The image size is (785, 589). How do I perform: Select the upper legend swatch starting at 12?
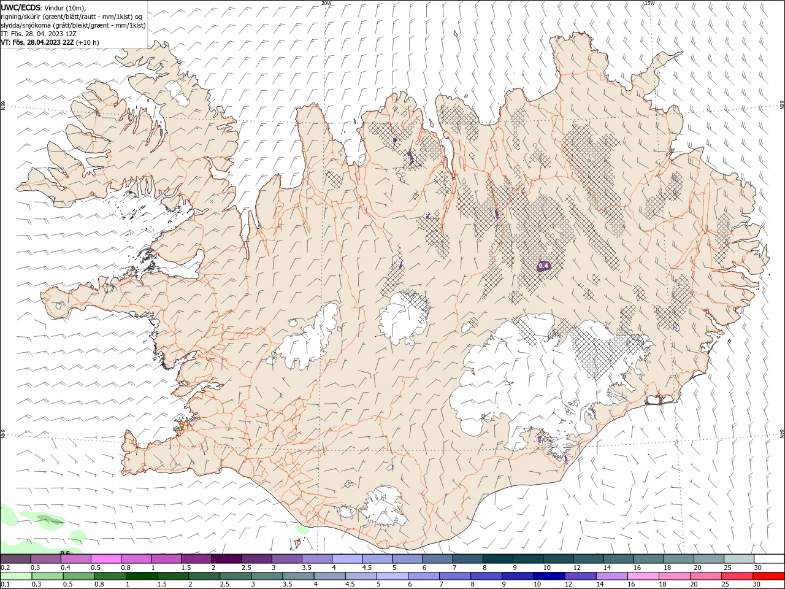pyautogui.click(x=588, y=559)
